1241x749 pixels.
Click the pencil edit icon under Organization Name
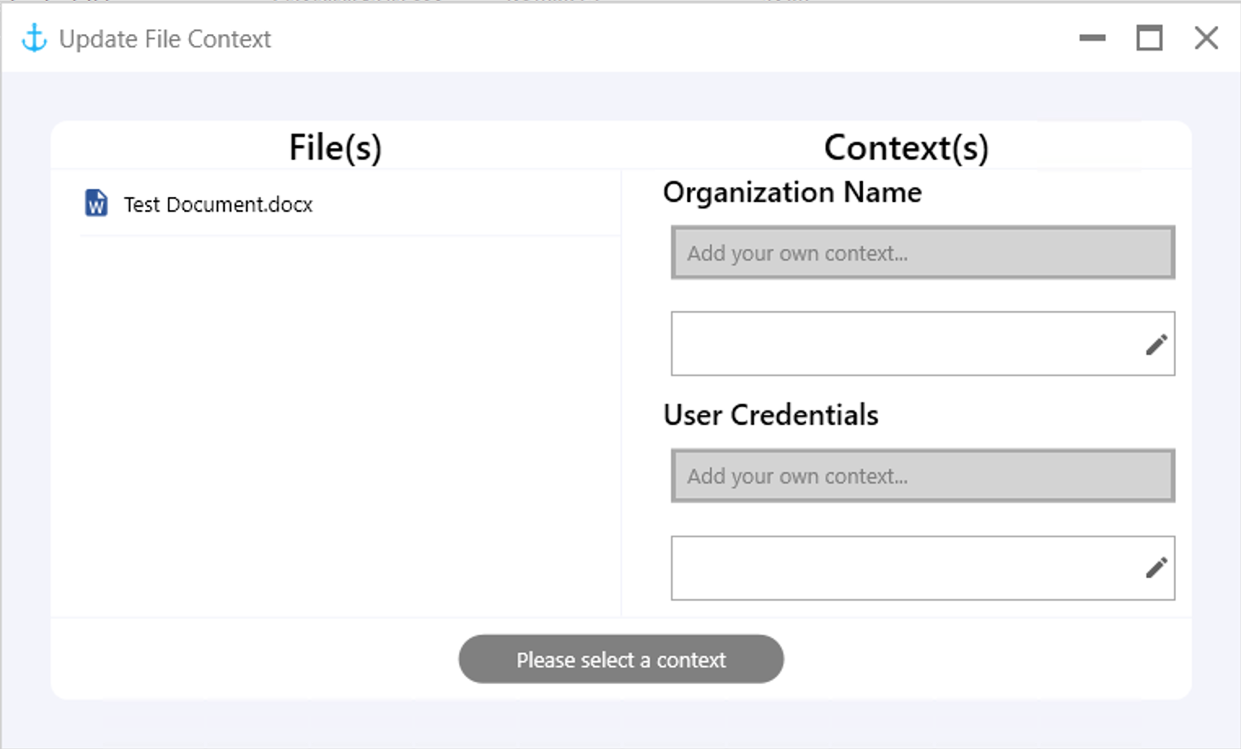(1155, 344)
